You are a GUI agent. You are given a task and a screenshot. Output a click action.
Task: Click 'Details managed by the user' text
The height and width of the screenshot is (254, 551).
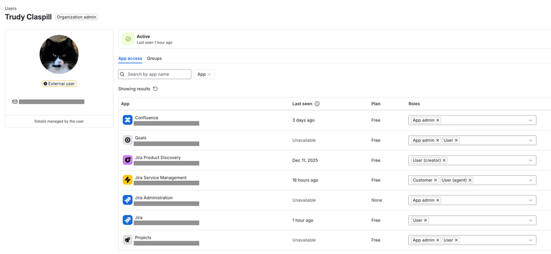click(x=59, y=121)
